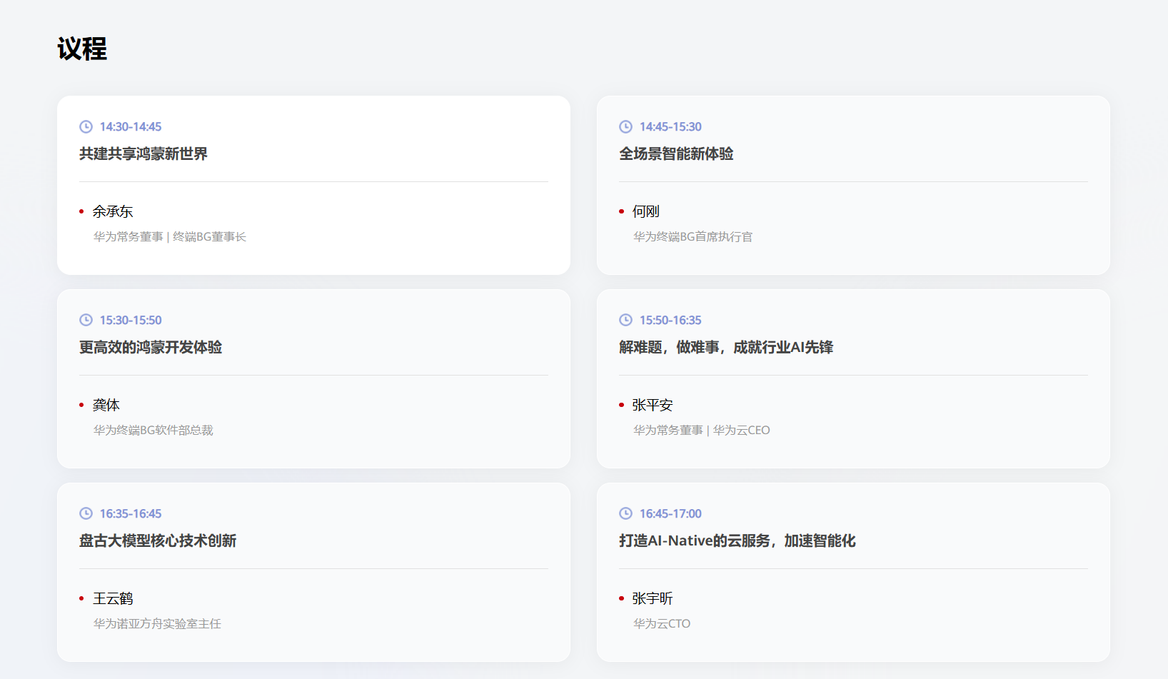The image size is (1168, 679).
Task: Open session title 打造AI-Native的云服务，加速智能化
Action: pyautogui.click(x=737, y=540)
